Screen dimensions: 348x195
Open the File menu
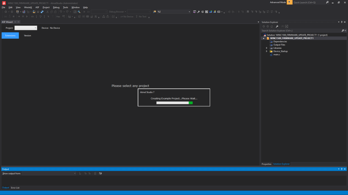(x=3, y=7)
